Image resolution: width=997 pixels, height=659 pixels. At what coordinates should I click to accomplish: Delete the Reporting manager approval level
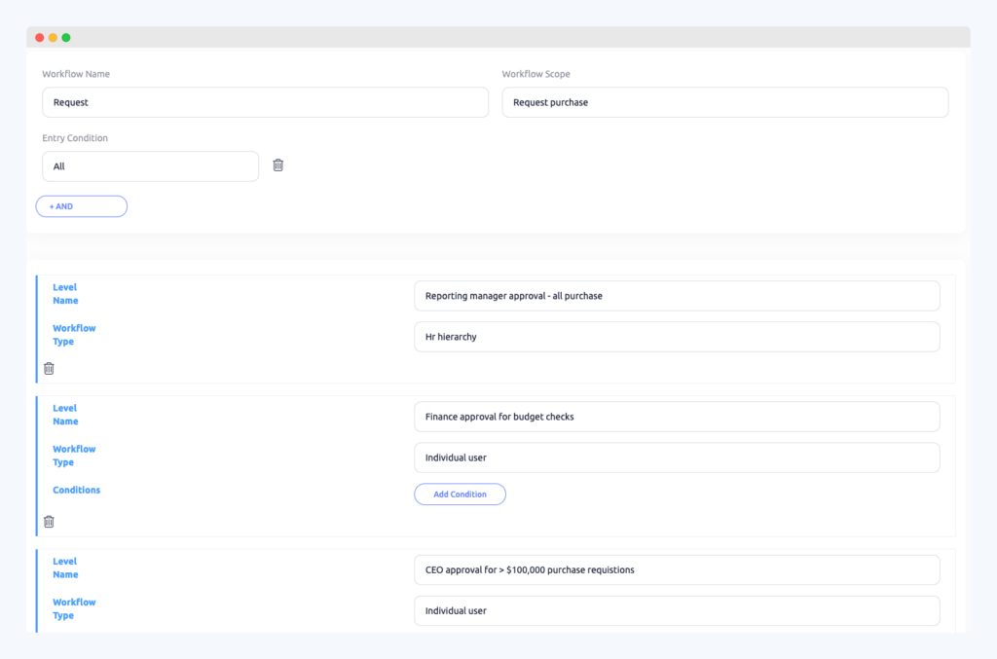point(49,368)
